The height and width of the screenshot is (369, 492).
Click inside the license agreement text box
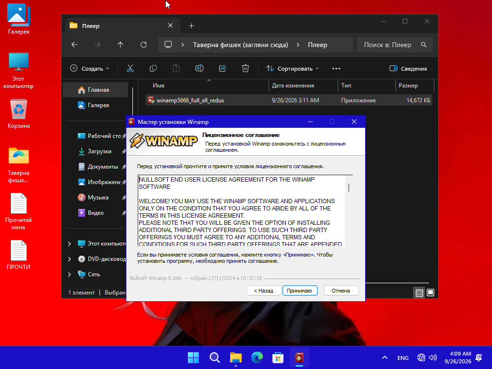coord(242,211)
